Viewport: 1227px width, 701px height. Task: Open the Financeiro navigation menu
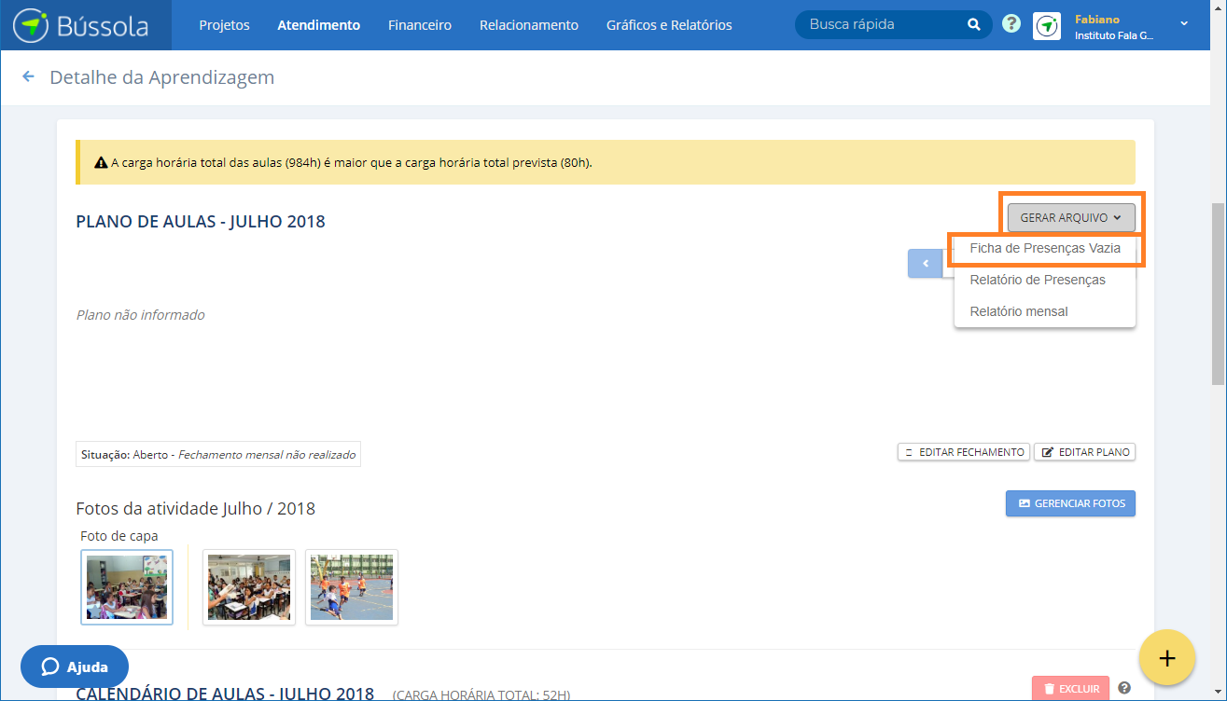pyautogui.click(x=420, y=25)
